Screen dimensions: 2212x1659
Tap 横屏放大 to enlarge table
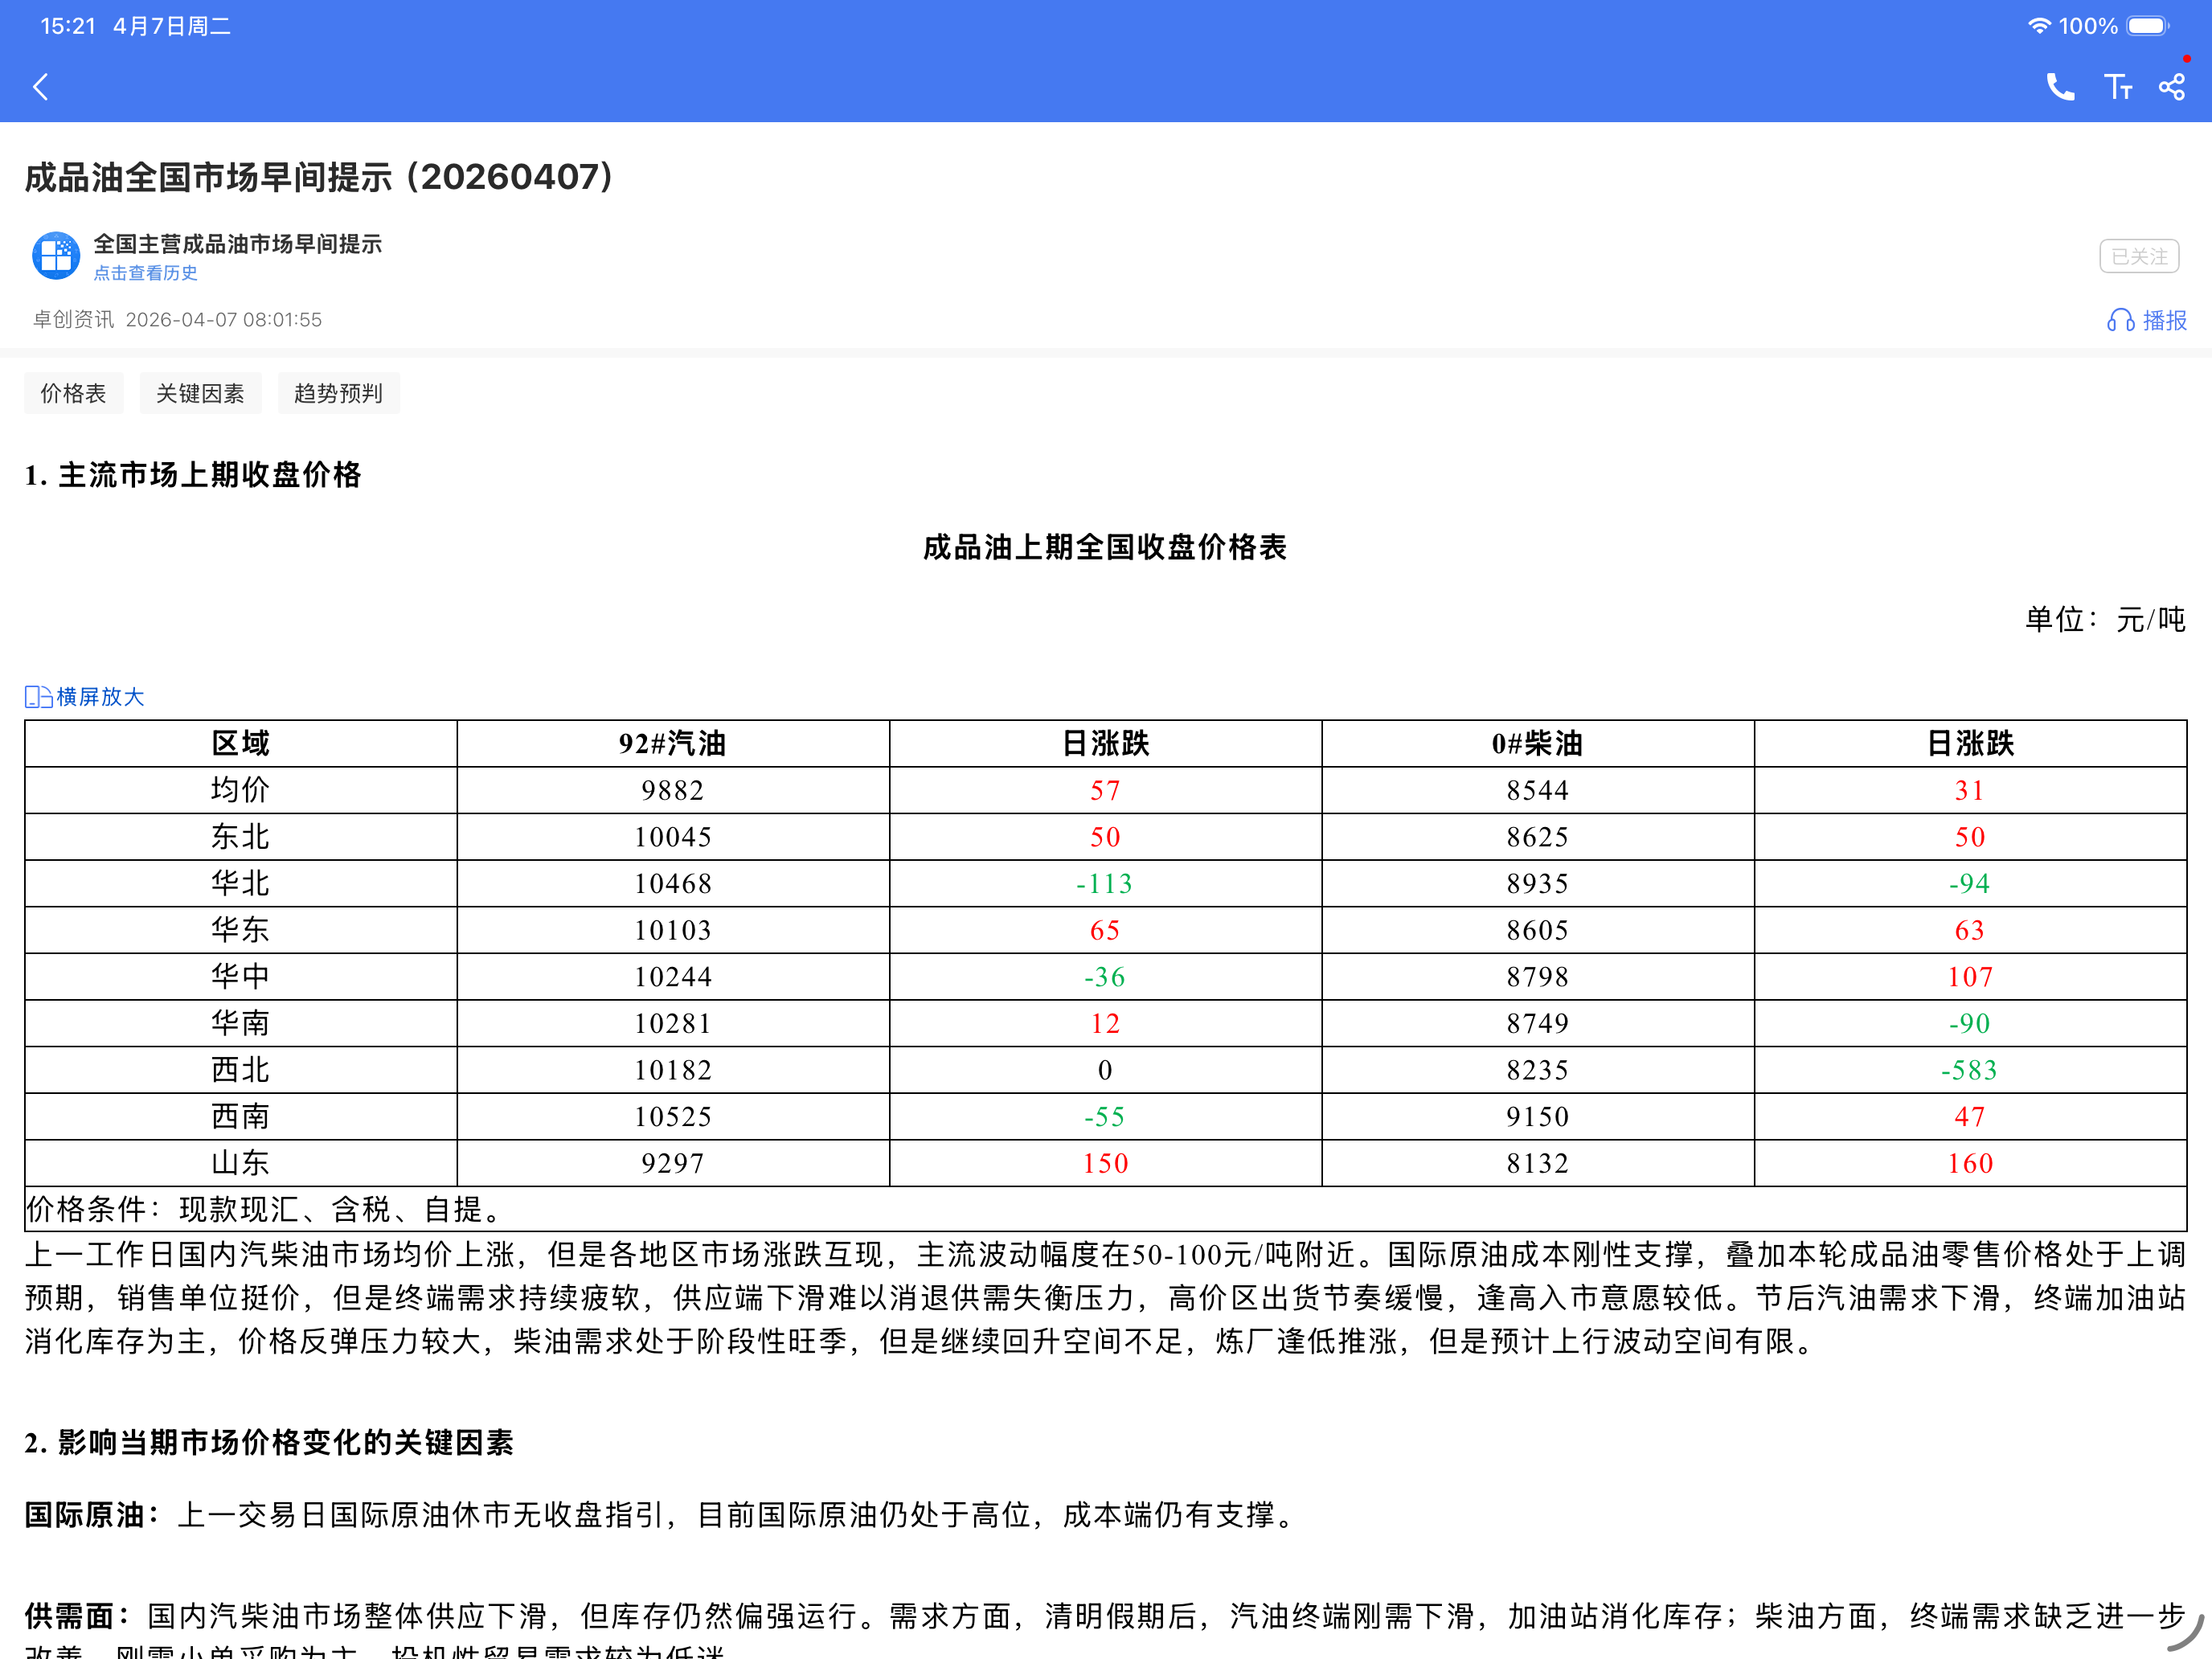[x=100, y=697]
